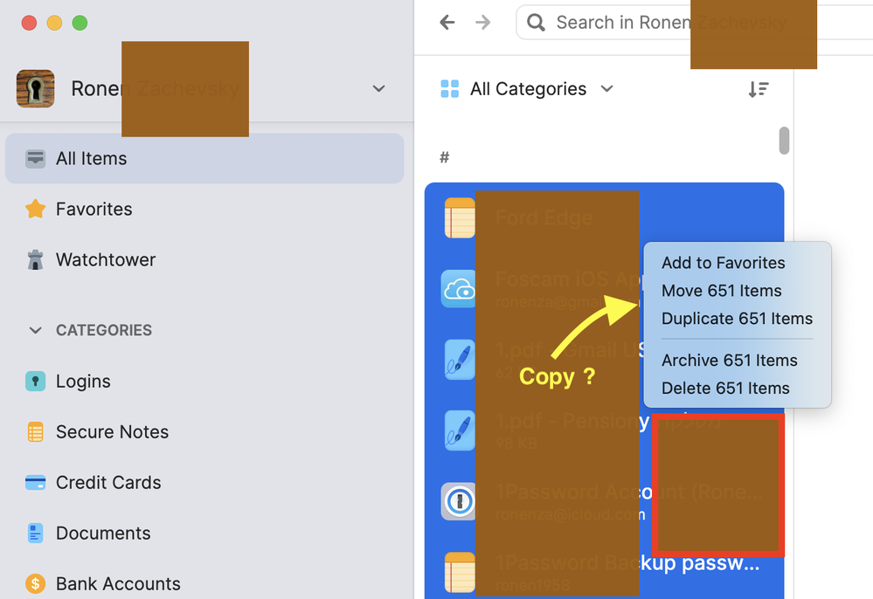Click the back navigation arrow
Image resolution: width=873 pixels, height=599 pixels.
click(447, 23)
